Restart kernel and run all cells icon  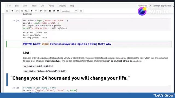click(x=58, y=11)
